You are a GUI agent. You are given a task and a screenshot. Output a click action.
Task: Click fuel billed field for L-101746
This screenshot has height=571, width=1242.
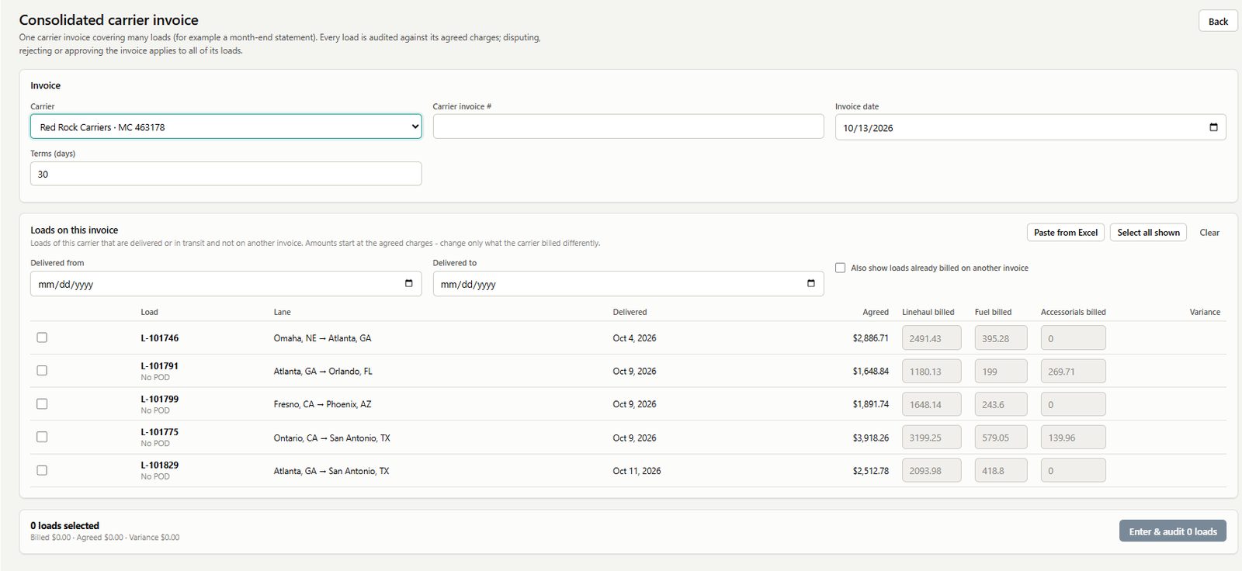(1001, 338)
